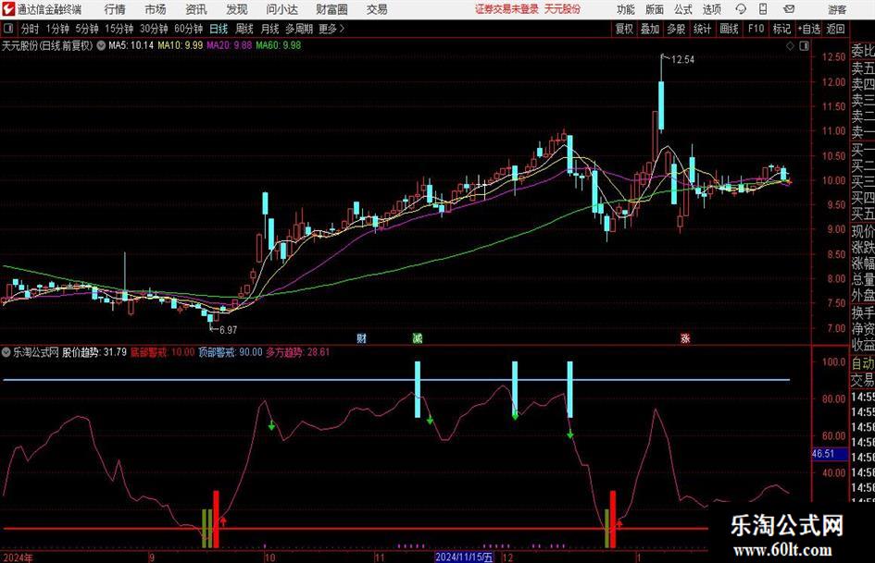Open the 资讯 menu
Image resolution: width=875 pixels, height=563 pixels.
pyautogui.click(x=196, y=9)
